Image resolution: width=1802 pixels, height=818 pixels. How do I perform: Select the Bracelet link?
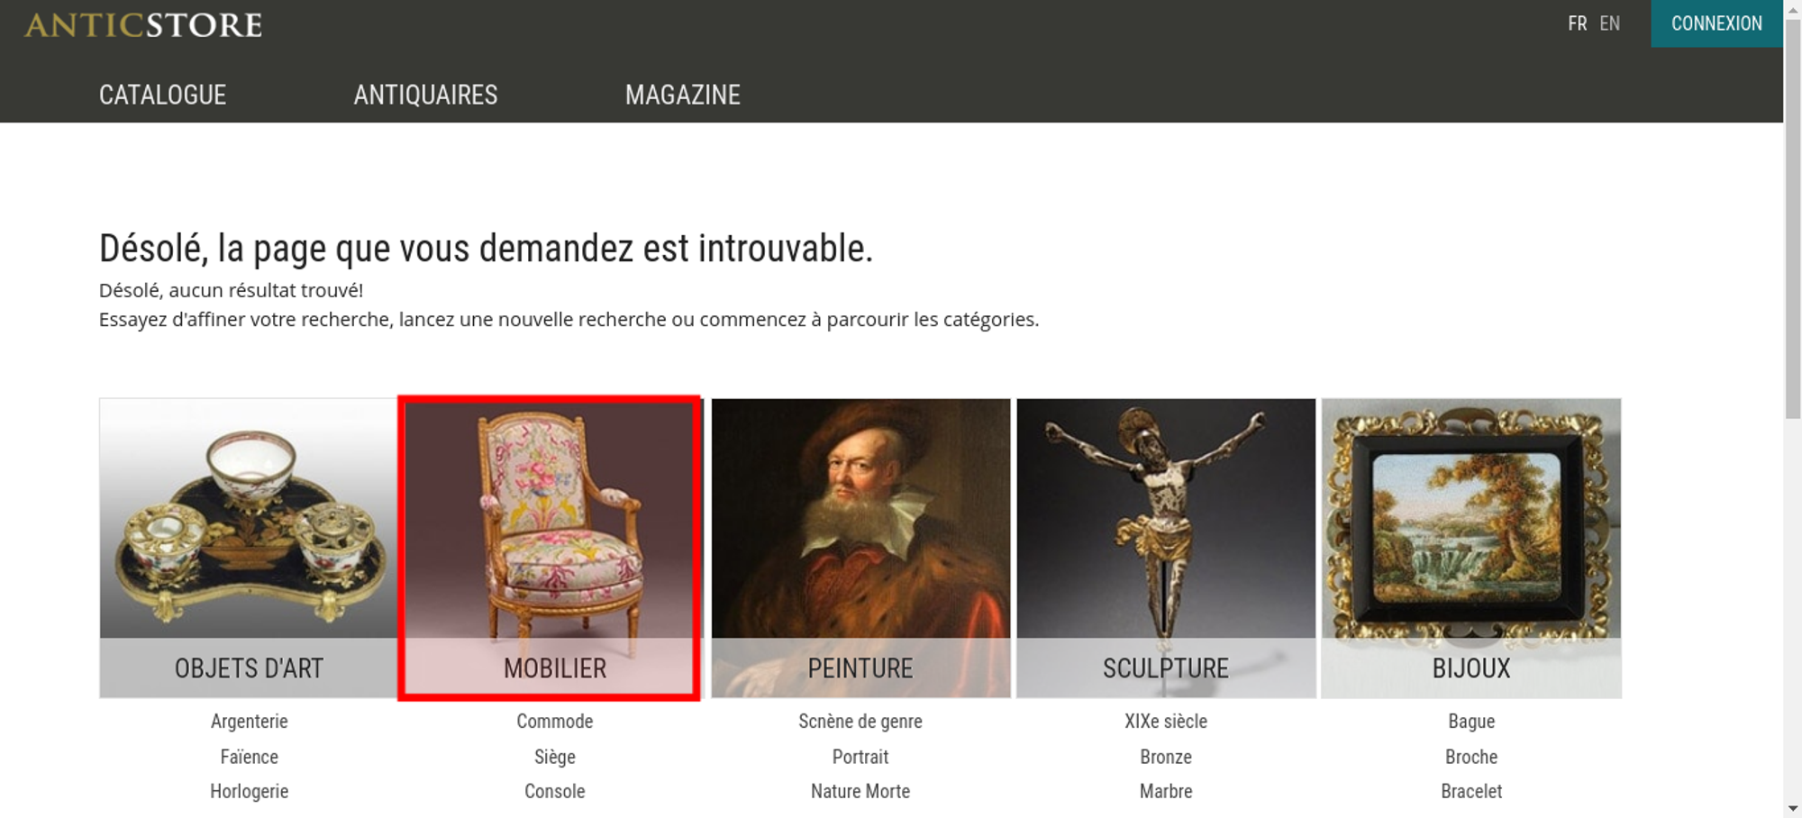coord(1471,791)
